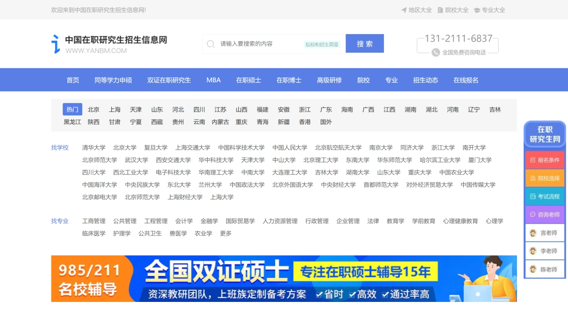Open the 工商管理 major link

(94, 221)
